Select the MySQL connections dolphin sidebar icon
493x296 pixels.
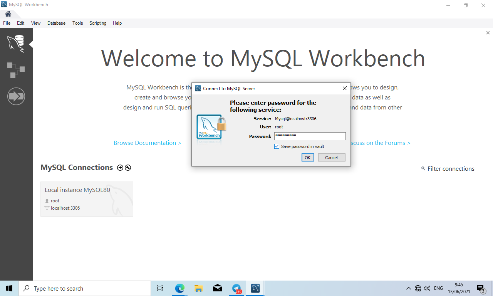click(16, 44)
